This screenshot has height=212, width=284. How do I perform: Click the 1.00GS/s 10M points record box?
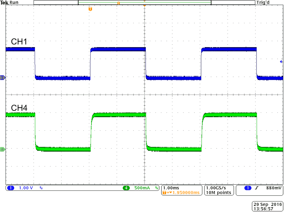point(219,190)
